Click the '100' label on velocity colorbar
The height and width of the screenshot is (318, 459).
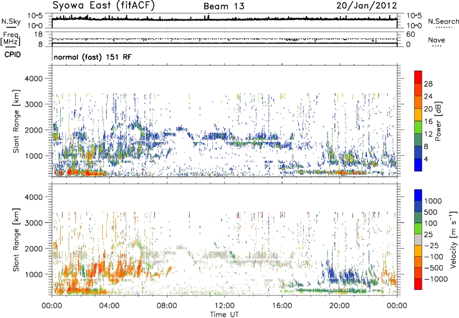click(x=430, y=223)
